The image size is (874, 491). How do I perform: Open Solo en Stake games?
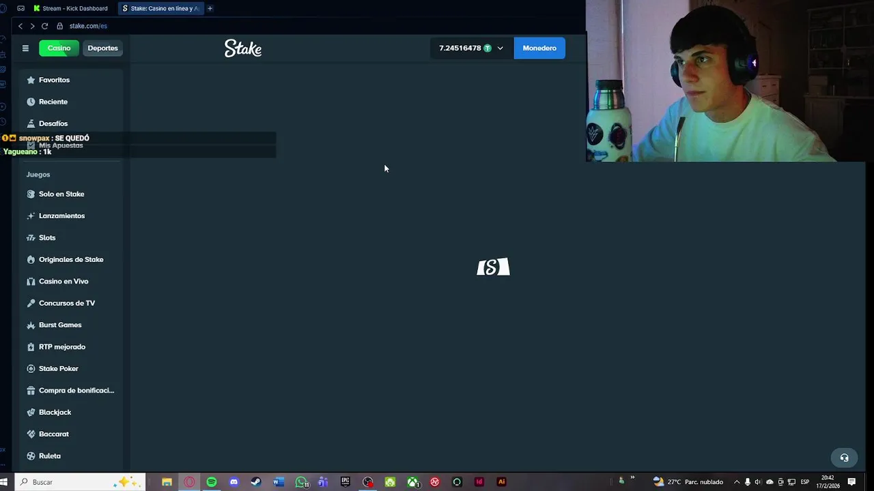point(61,194)
